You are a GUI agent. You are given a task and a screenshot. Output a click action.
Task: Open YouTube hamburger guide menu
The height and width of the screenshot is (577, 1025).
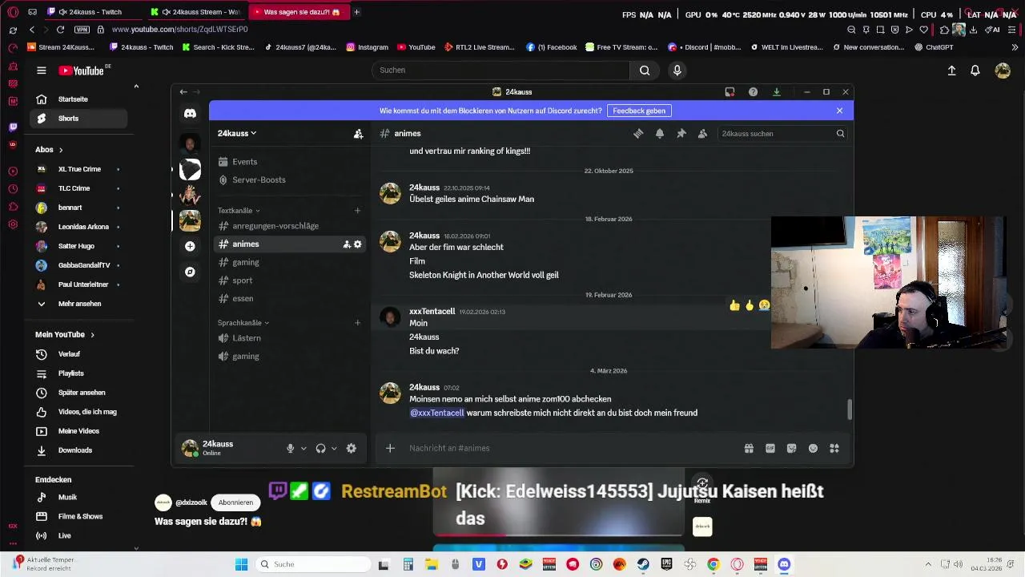41,71
